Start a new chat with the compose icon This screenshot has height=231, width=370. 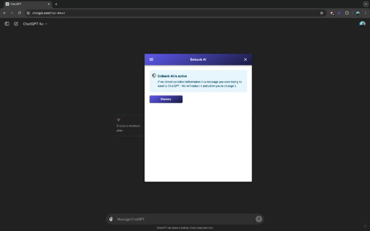(15, 24)
